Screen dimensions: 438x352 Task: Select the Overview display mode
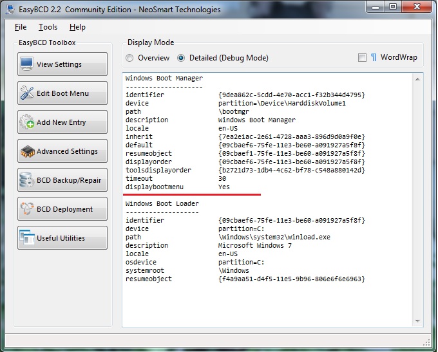click(129, 58)
